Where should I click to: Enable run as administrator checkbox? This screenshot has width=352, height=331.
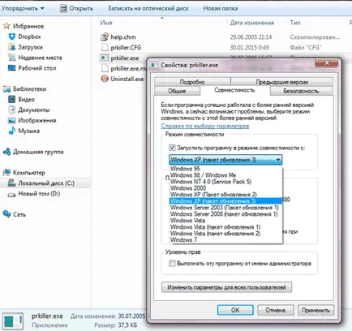pos(172,263)
